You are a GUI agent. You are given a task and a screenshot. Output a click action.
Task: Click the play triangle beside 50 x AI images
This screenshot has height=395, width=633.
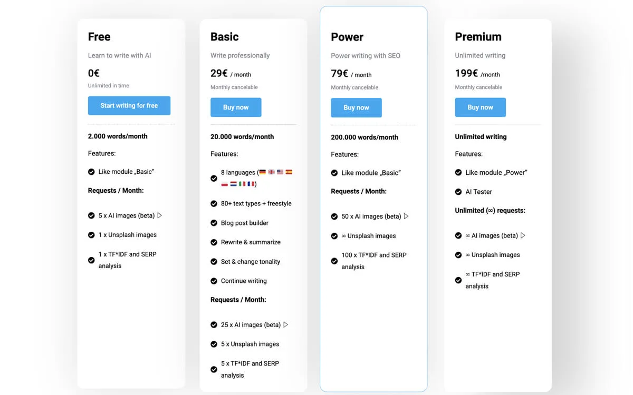[x=406, y=216]
